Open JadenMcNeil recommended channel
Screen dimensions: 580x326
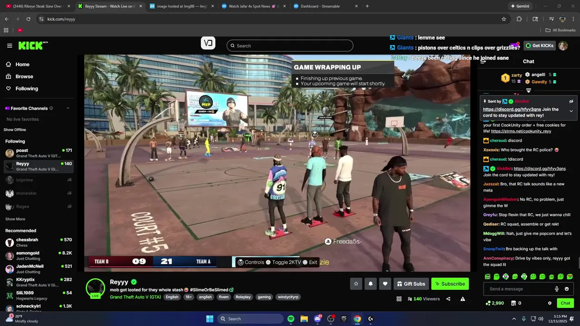tap(39, 269)
